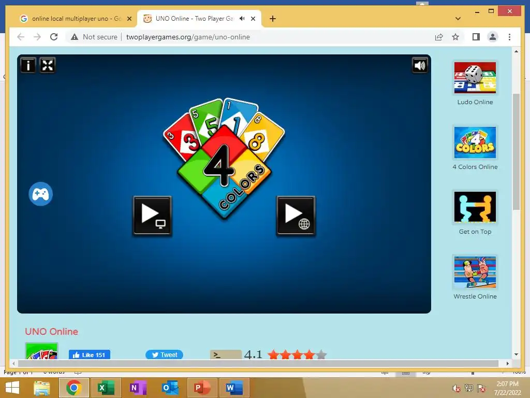Viewport: 530px width, 398px height.
Task: Click the UNO Online heading
Action: coord(51,331)
